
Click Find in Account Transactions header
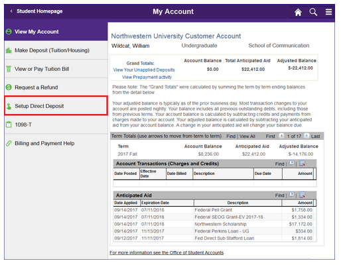pyautogui.click(x=279, y=164)
